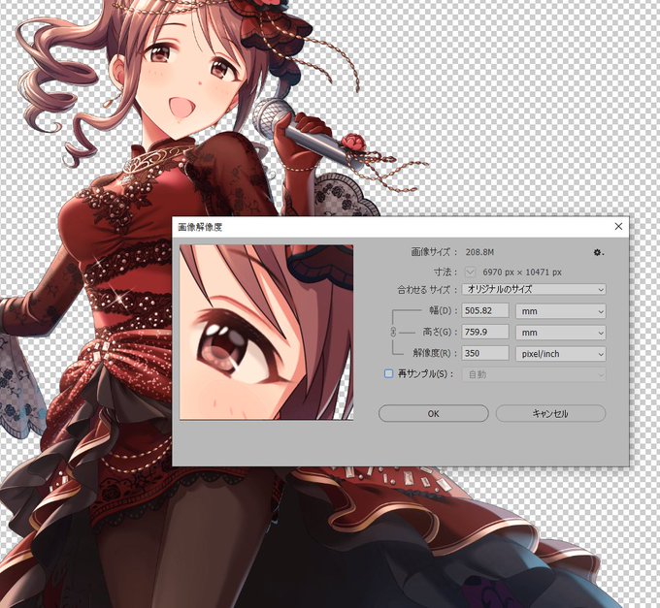
Task: Click the eye preview thumbnail in dialog
Action: [x=267, y=333]
